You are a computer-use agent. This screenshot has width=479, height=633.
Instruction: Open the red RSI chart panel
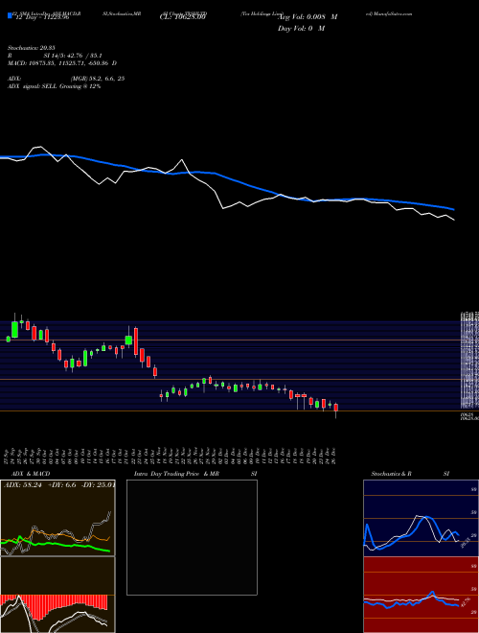point(421,595)
